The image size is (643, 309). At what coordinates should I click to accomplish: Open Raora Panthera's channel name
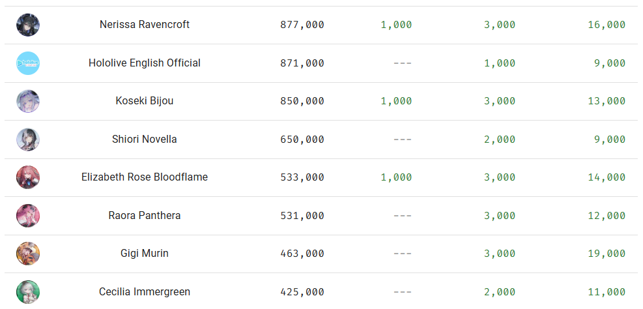click(145, 216)
